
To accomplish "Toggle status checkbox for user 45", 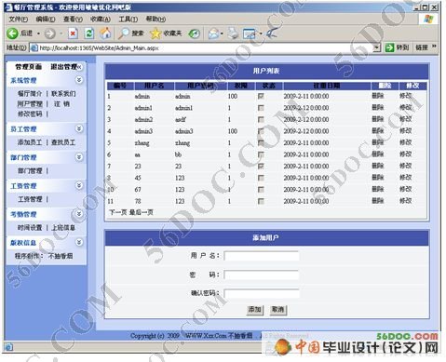I will tap(261, 178).
